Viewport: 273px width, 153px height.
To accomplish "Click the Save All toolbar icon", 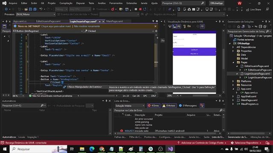I will click(35, 9).
